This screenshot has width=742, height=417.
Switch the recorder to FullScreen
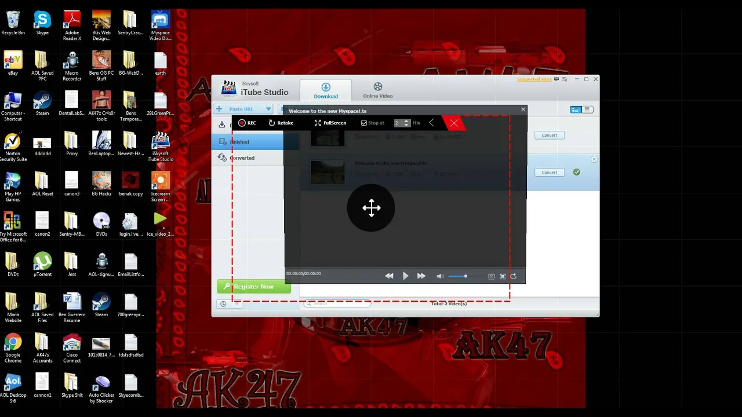pyautogui.click(x=330, y=123)
